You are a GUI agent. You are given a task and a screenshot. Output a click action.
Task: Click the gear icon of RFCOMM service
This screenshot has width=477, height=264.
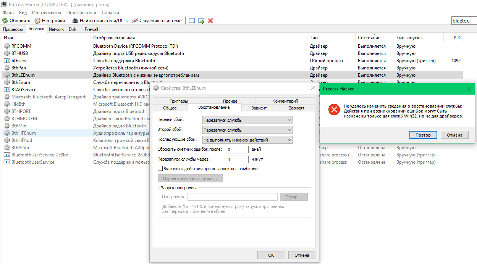[x=7, y=46]
